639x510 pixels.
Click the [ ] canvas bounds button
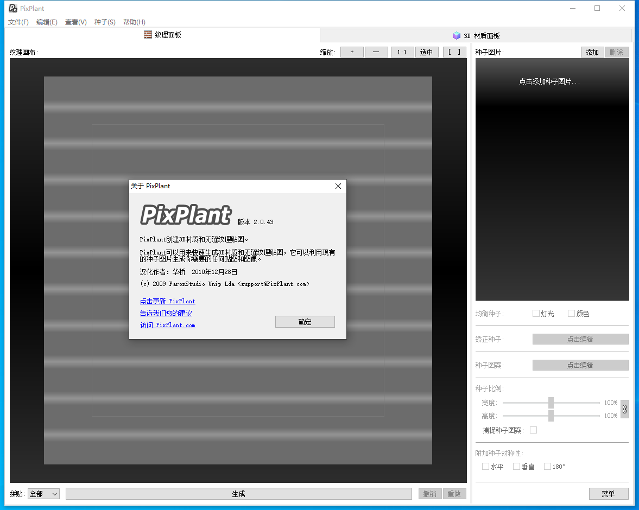tap(454, 52)
